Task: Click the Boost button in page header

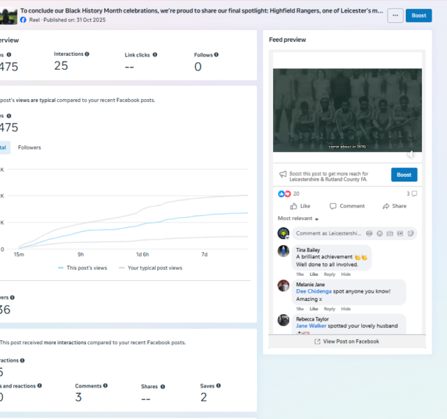Action: point(418,15)
